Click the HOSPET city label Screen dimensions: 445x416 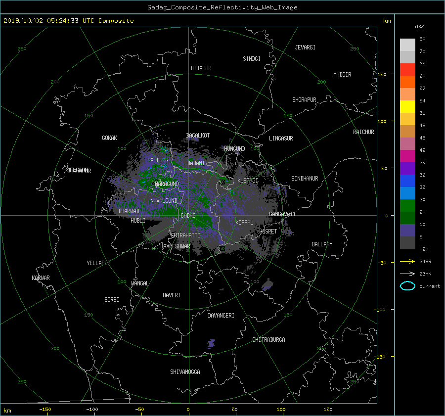click(x=268, y=231)
